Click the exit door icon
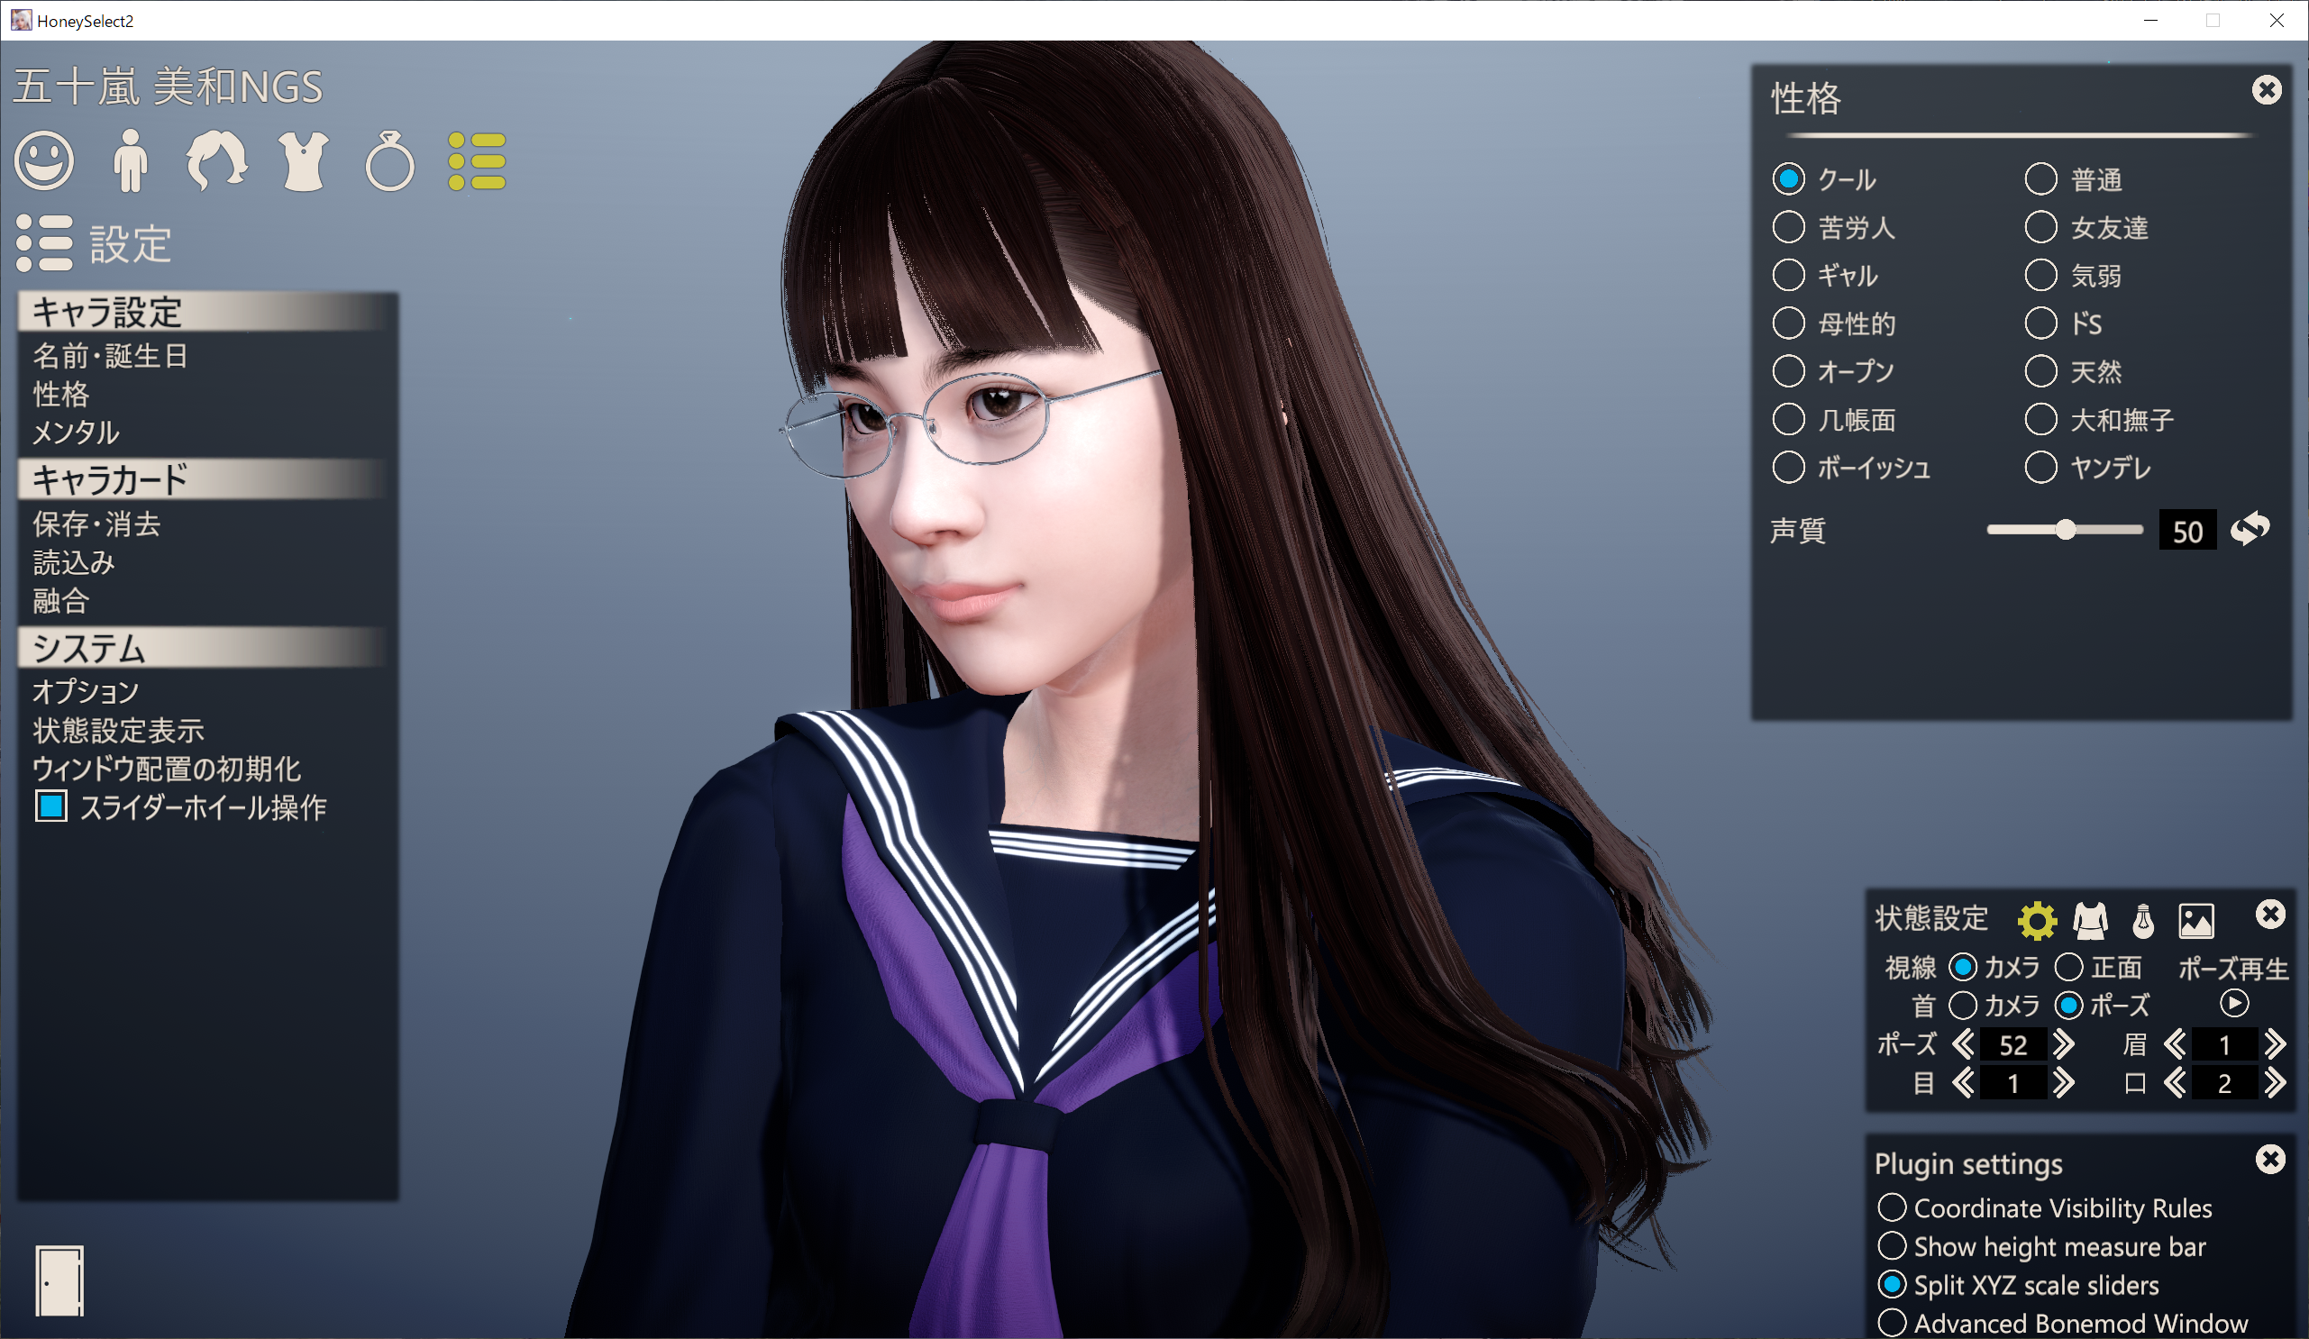Image resolution: width=2309 pixels, height=1339 pixels. (59, 1280)
